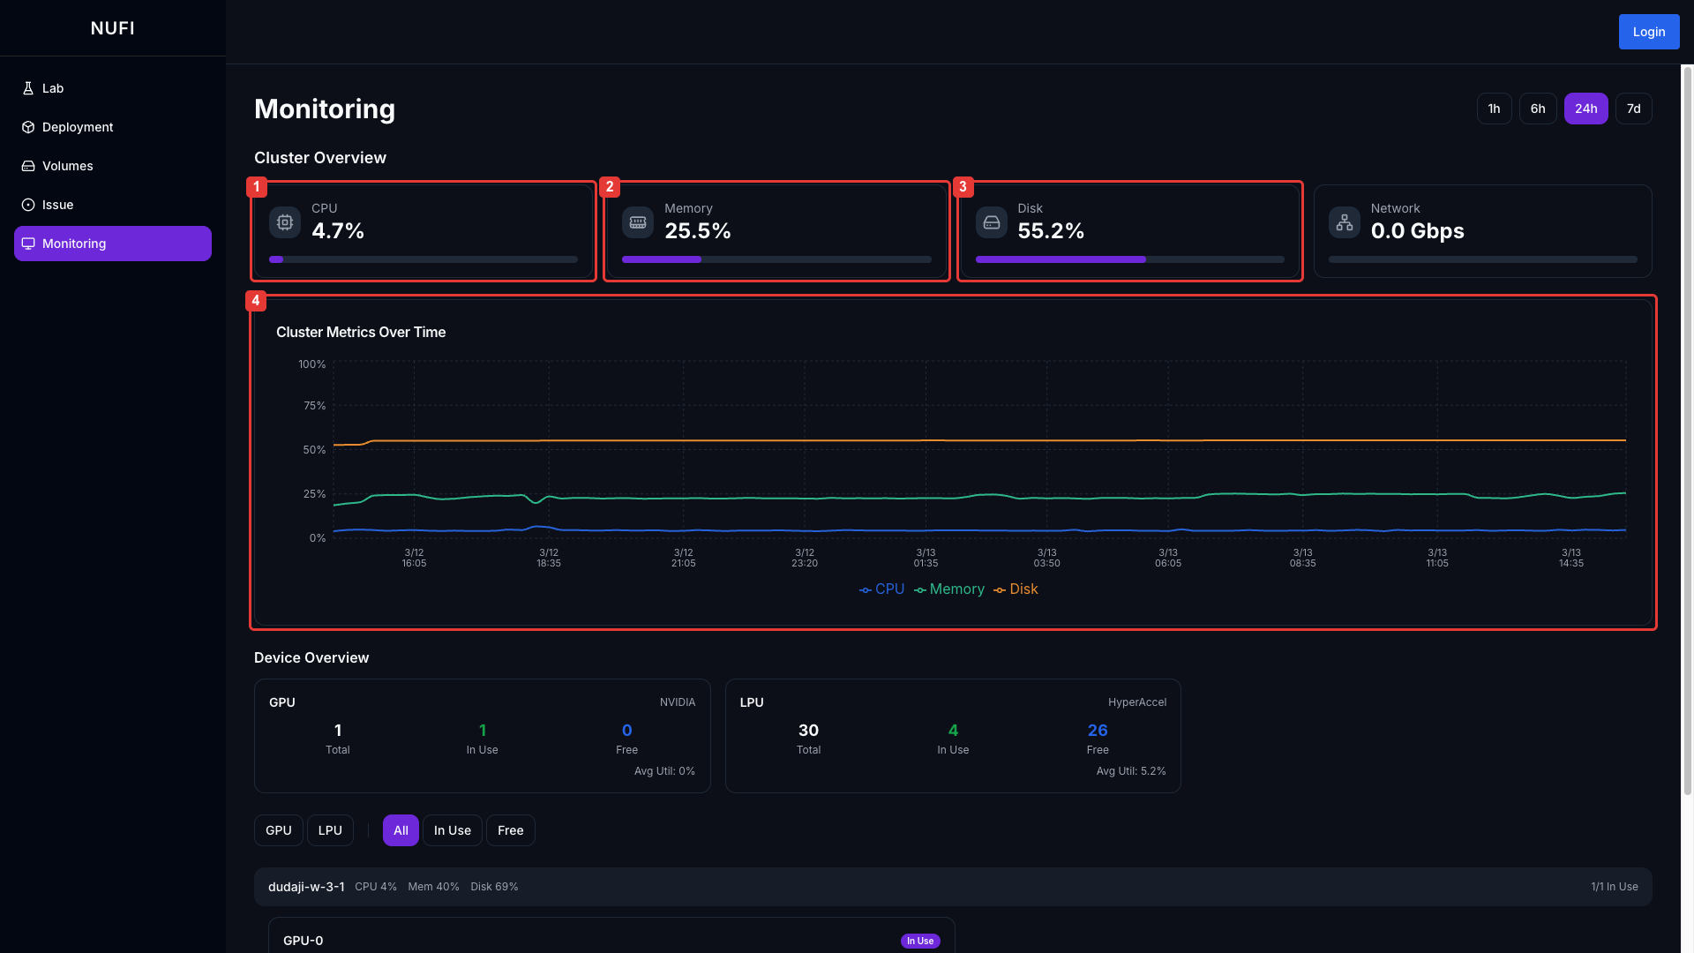1694x953 pixels.
Task: Select the 1h time range
Action: coord(1494,109)
